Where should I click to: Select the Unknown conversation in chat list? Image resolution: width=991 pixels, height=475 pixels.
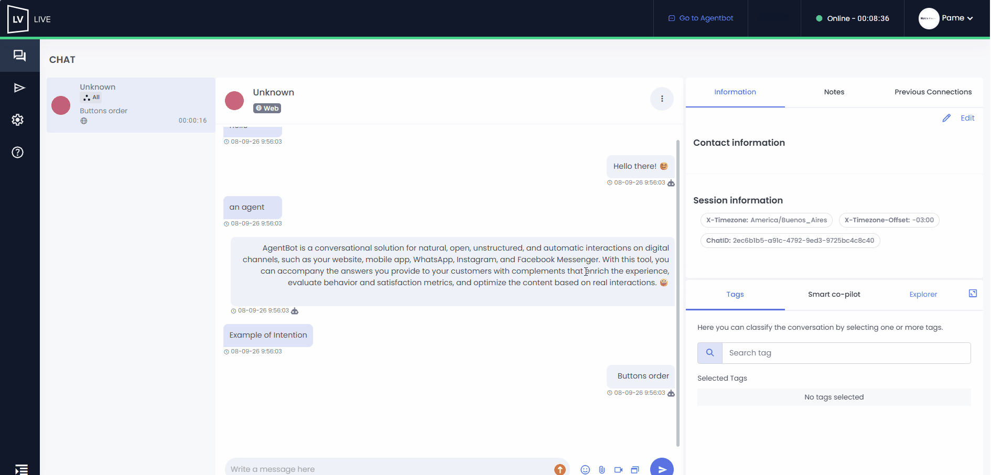(131, 105)
